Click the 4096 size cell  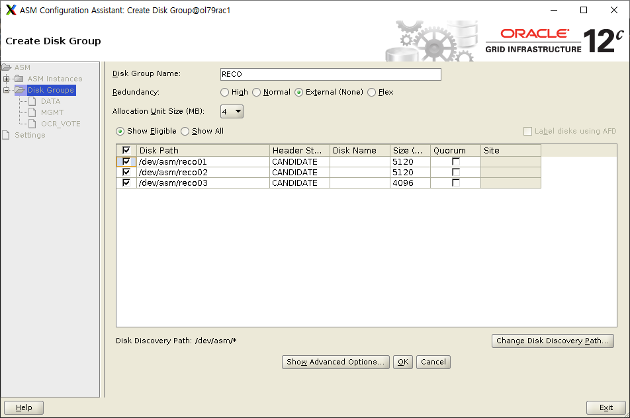pos(410,183)
